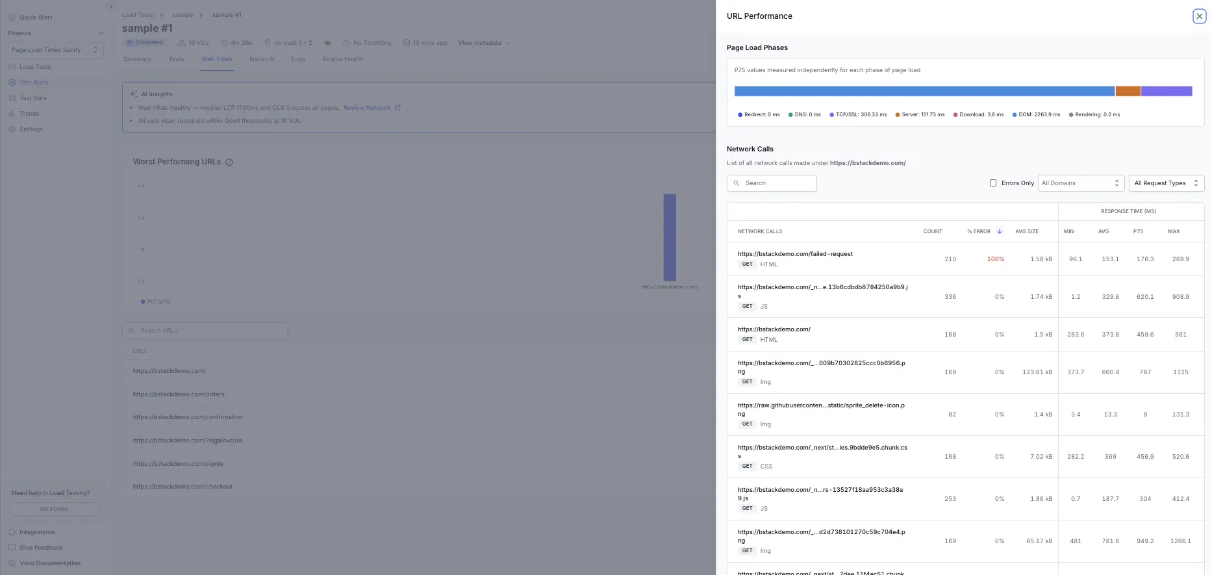Sort by the COUNT column header
The image size is (1212, 575).
pos(933,231)
